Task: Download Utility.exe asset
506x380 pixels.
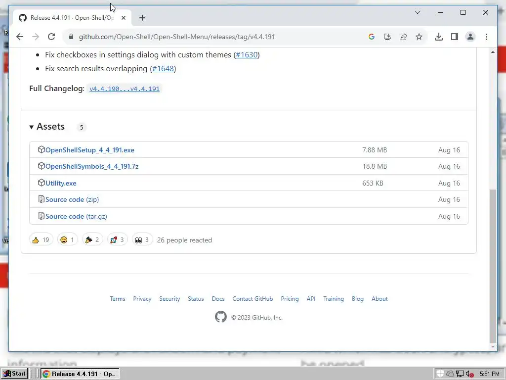Action: (61, 183)
